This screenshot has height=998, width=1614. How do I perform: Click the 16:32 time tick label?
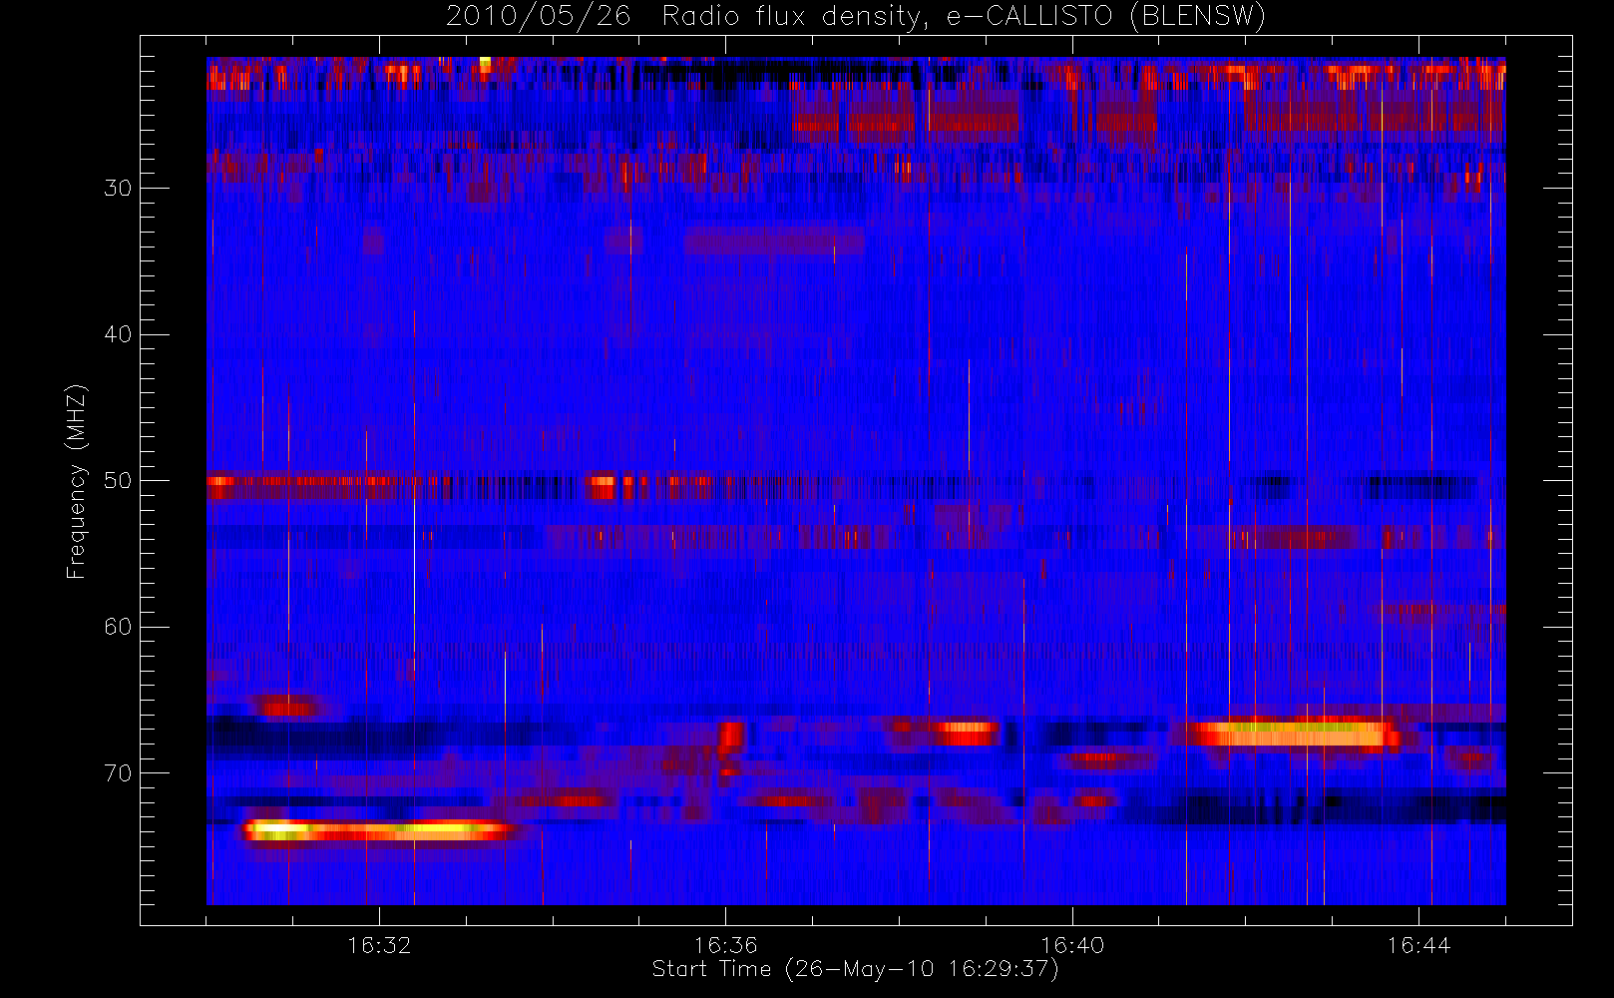coord(379,945)
